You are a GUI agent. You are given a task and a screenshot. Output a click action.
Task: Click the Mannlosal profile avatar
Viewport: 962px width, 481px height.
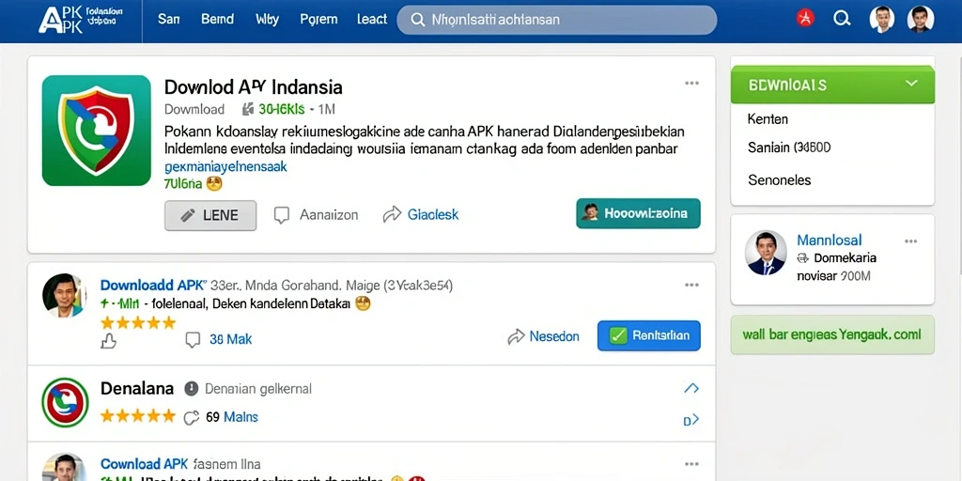(x=766, y=253)
